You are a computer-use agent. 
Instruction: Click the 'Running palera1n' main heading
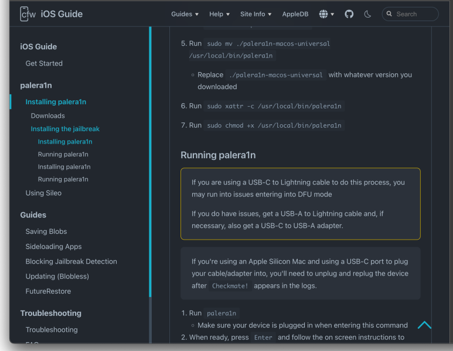click(218, 155)
